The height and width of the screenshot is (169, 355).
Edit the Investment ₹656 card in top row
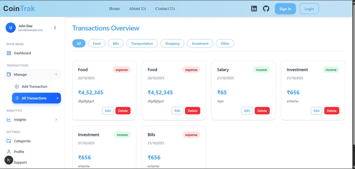317,111
